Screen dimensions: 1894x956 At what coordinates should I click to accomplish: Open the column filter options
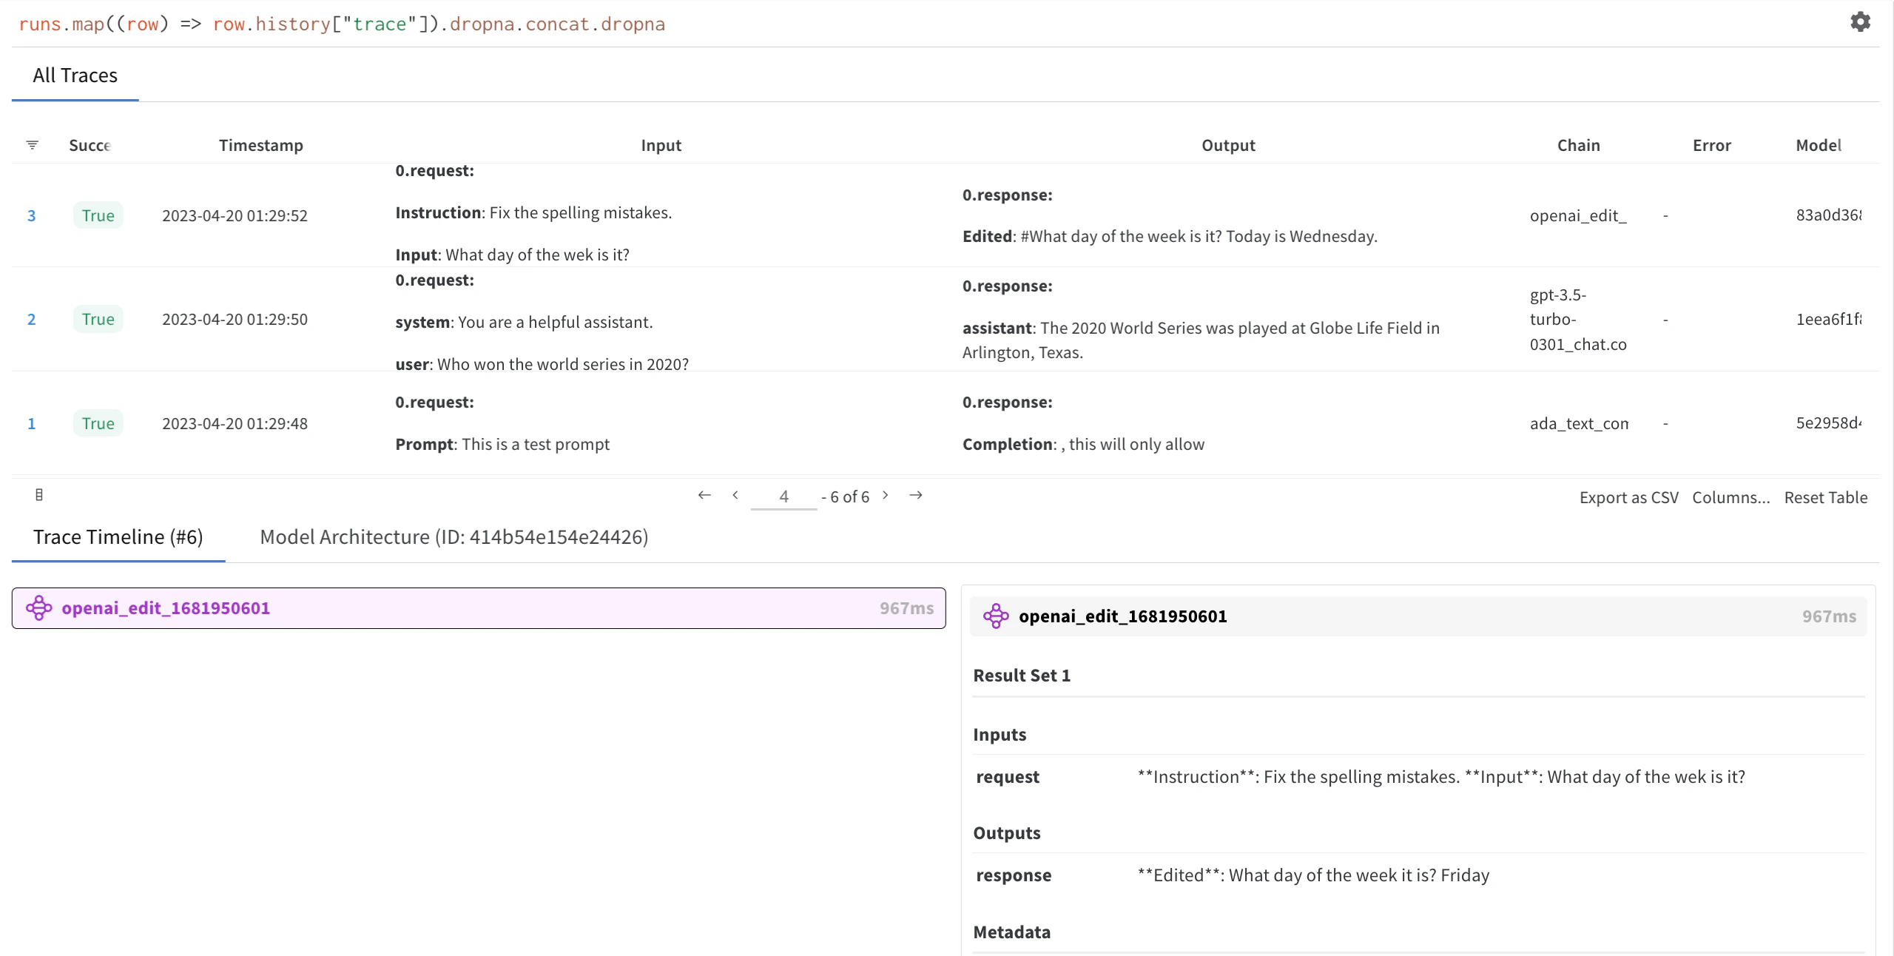tap(32, 144)
